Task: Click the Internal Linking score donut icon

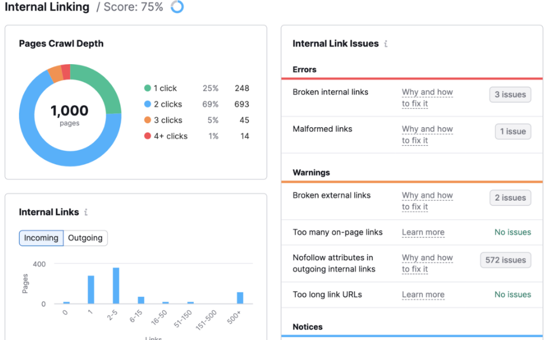Action: coord(177,6)
